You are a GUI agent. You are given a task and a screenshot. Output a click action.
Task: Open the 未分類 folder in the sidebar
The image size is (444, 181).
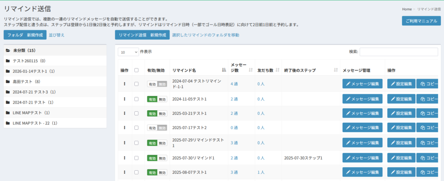pos(24,51)
